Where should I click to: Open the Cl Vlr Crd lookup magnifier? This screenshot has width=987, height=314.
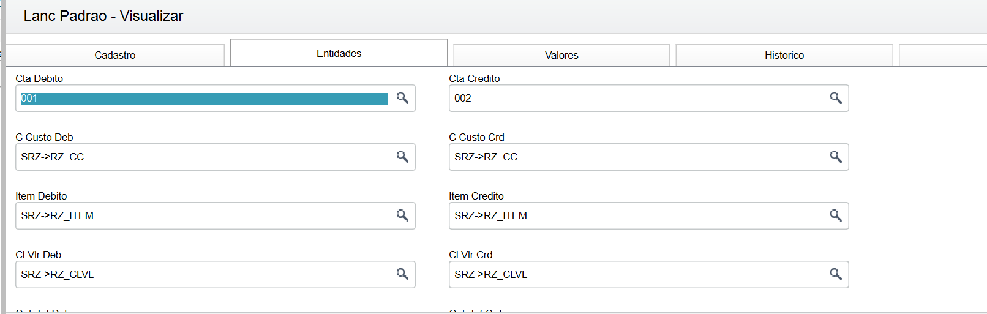click(x=836, y=274)
